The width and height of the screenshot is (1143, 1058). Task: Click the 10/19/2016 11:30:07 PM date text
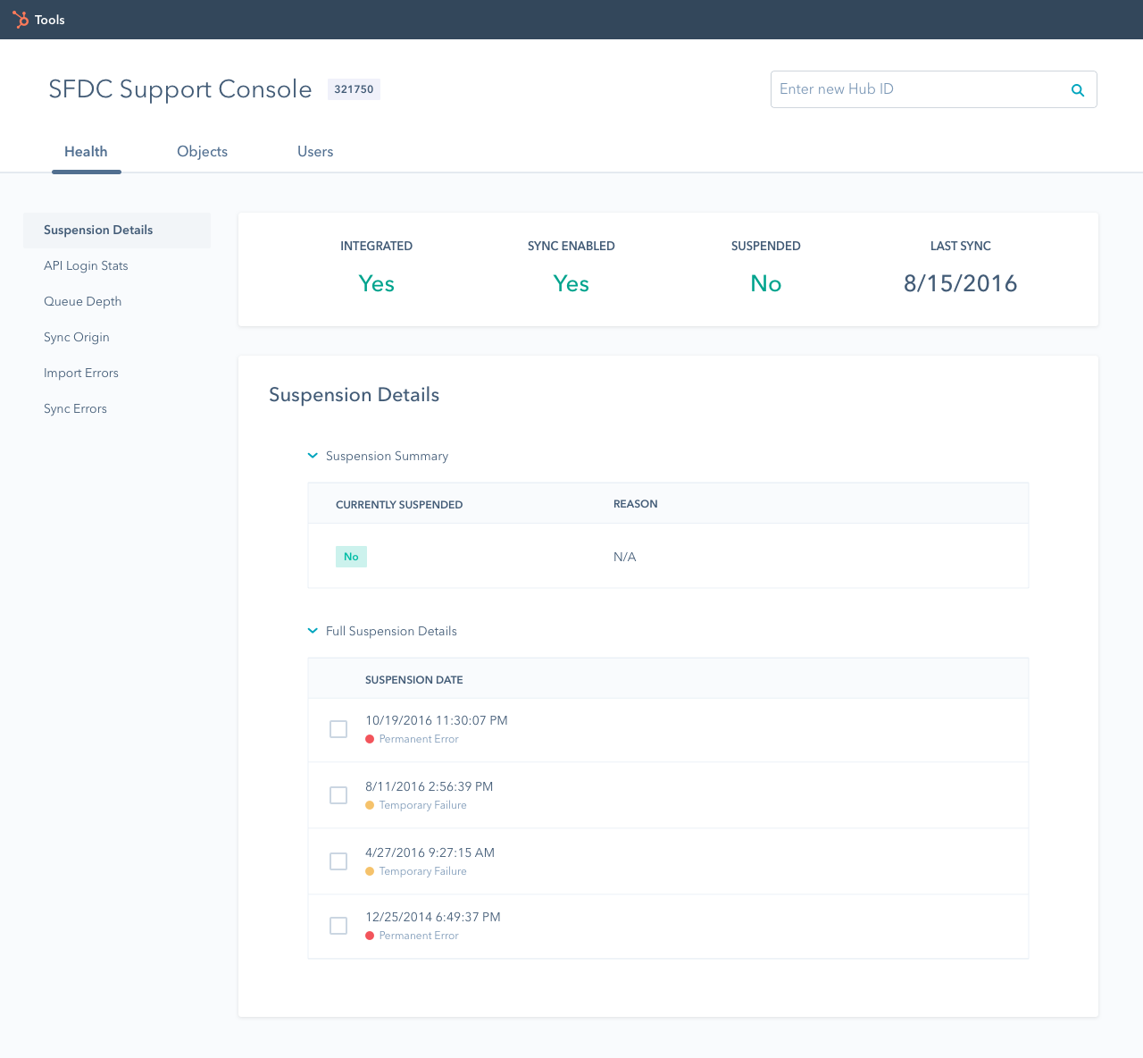tap(436, 720)
